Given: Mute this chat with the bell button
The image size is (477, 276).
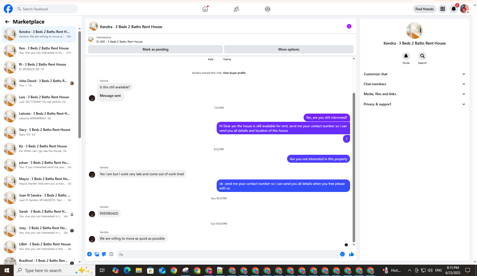Looking at the screenshot, I should coord(406,56).
